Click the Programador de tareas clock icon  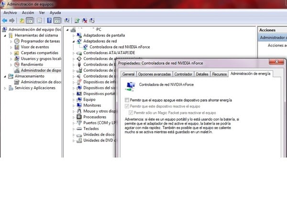(17, 41)
